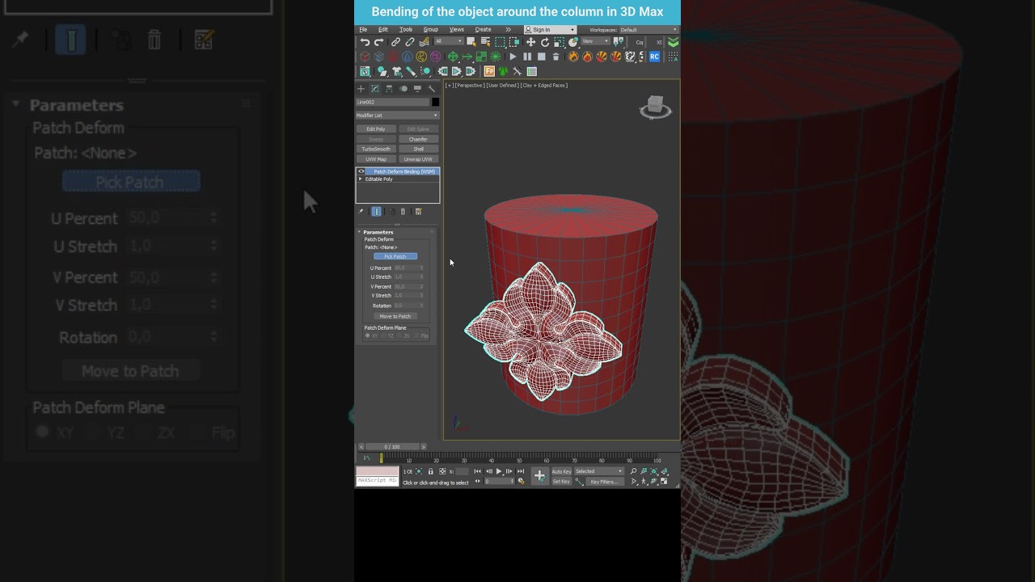Click the object color swatch beside Line002
Screen dimensions: 1035x582
pyautogui.click(x=435, y=102)
